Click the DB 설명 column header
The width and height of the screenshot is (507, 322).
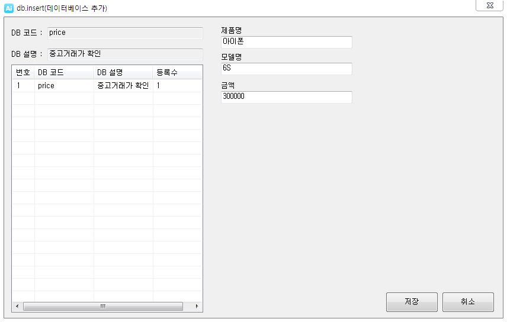(123, 72)
